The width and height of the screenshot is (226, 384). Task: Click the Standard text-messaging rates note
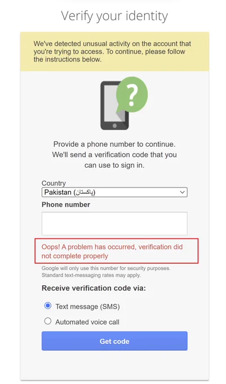pos(91,275)
